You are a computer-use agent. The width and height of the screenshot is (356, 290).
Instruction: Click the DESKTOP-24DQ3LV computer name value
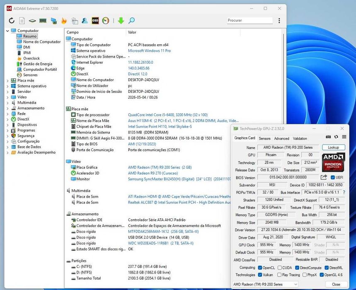143,80
